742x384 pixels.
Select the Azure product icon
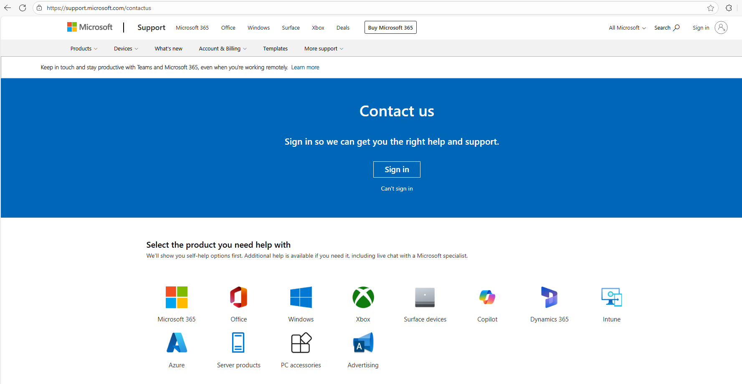(x=177, y=343)
